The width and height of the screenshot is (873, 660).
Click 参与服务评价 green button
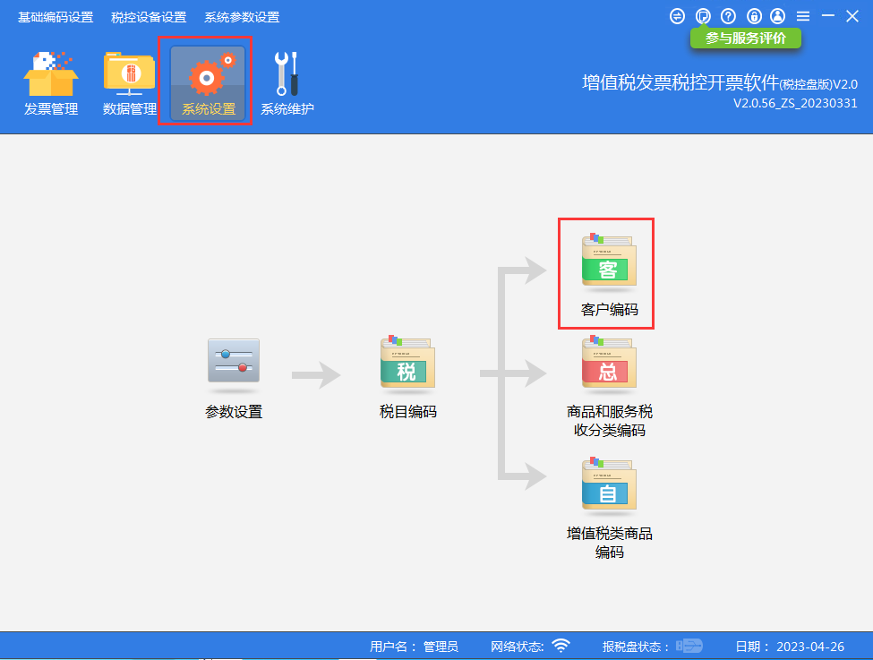746,39
